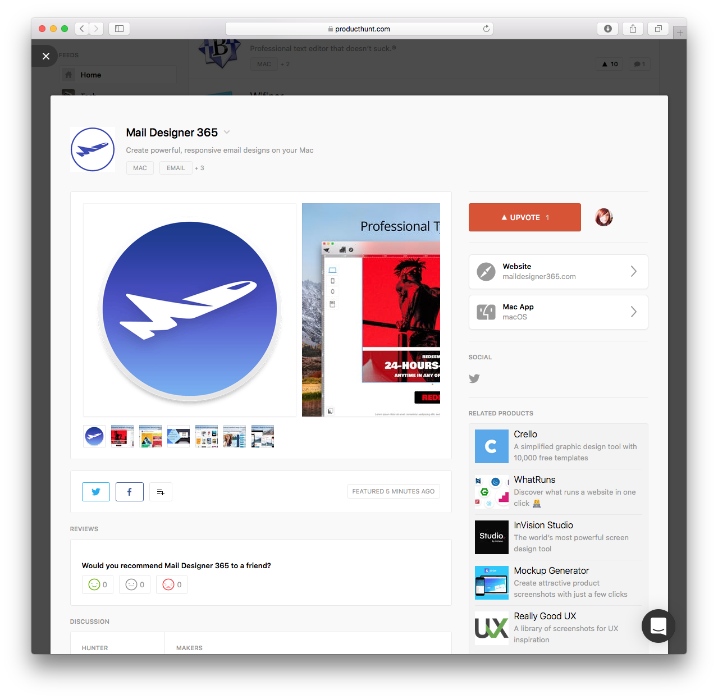
Task: Close the product modal with the X icon
Action: pyautogui.click(x=46, y=56)
